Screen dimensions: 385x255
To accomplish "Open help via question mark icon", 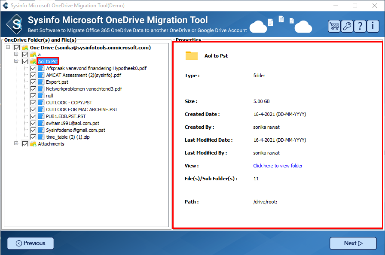I will 360,26.
